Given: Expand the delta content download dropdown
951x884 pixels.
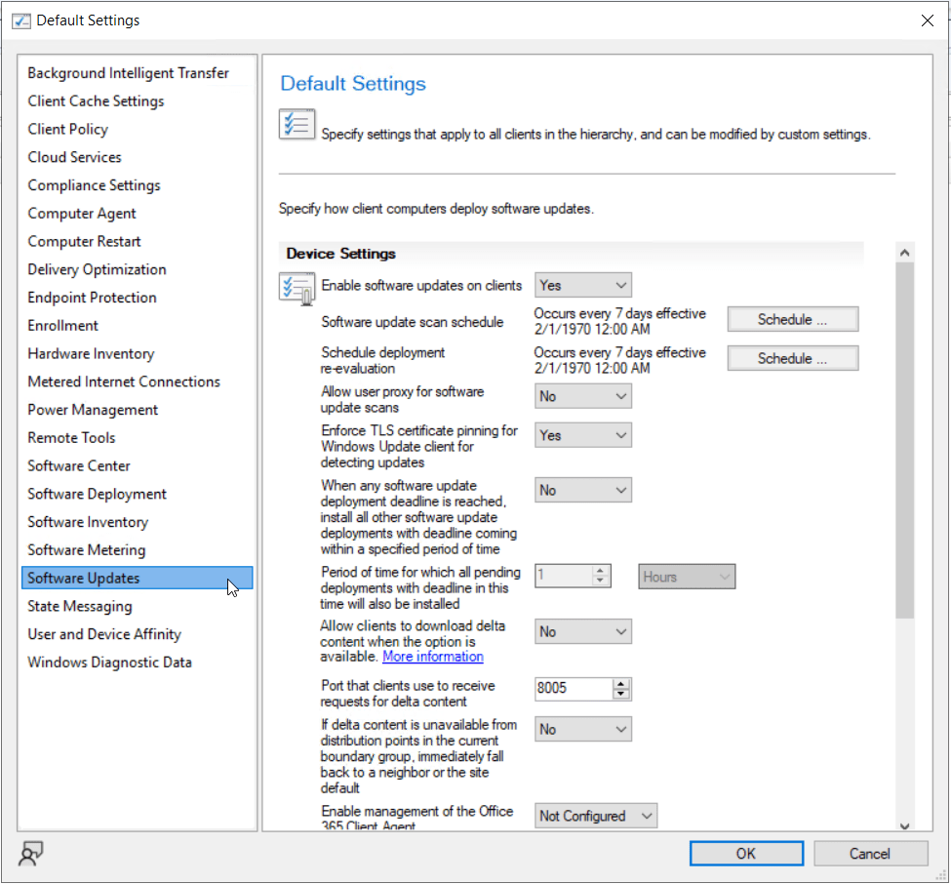Looking at the screenshot, I should (583, 632).
